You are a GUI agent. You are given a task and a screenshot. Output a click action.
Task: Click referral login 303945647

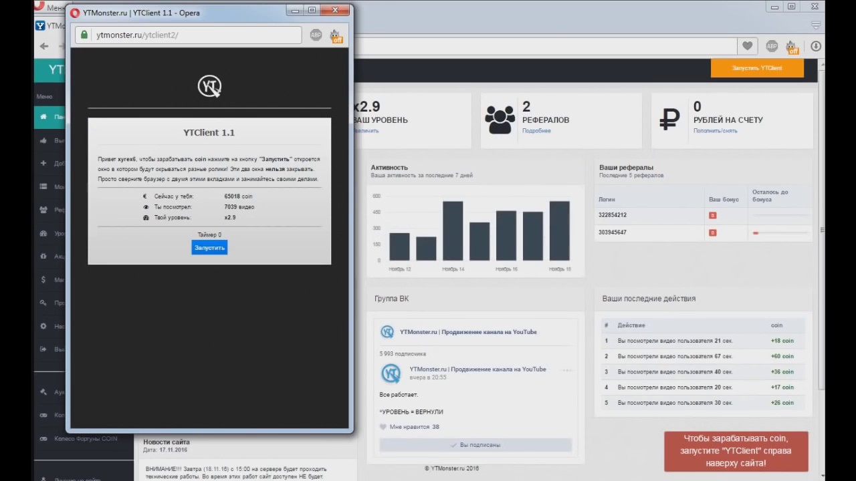pyautogui.click(x=613, y=232)
